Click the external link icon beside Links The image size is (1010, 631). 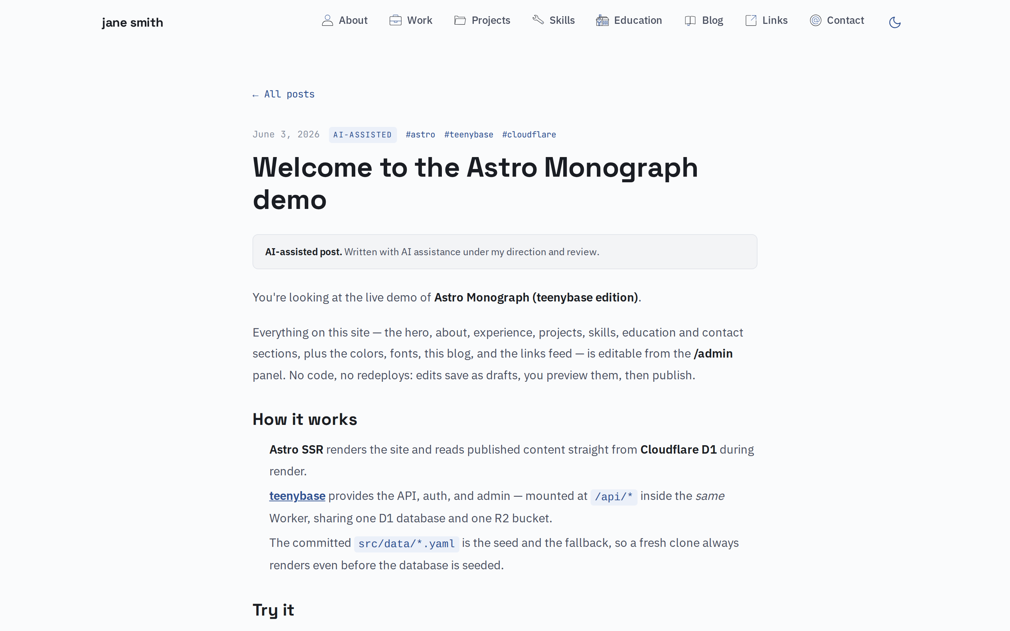click(x=751, y=20)
